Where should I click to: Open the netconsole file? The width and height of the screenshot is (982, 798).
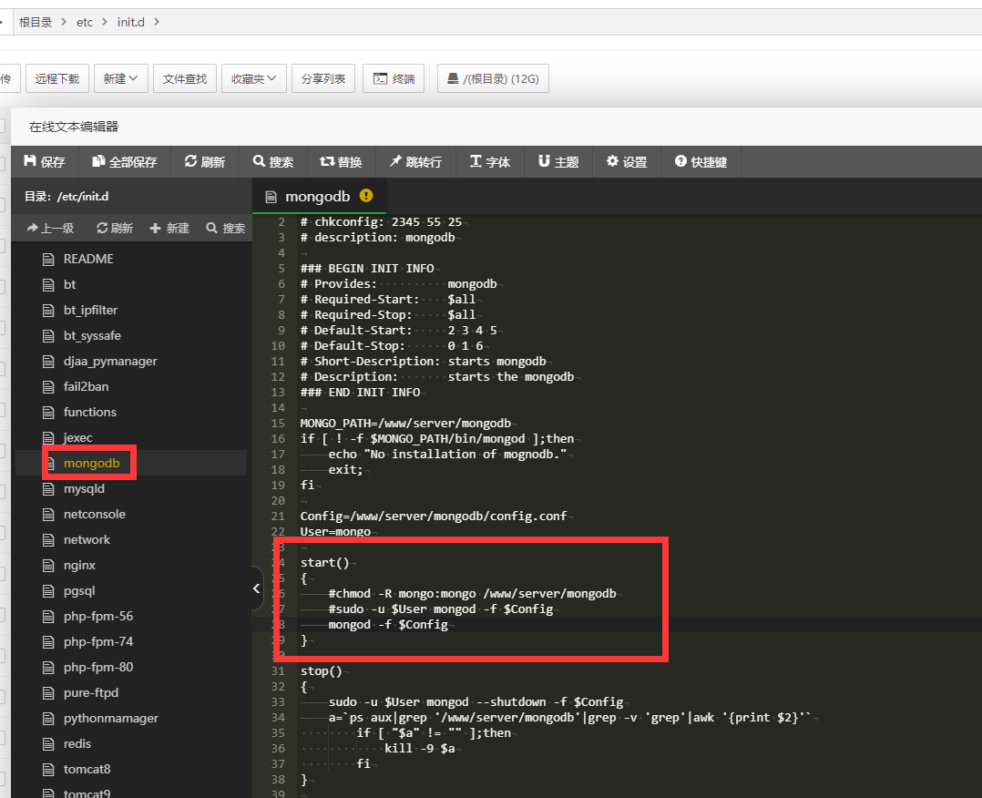94,515
